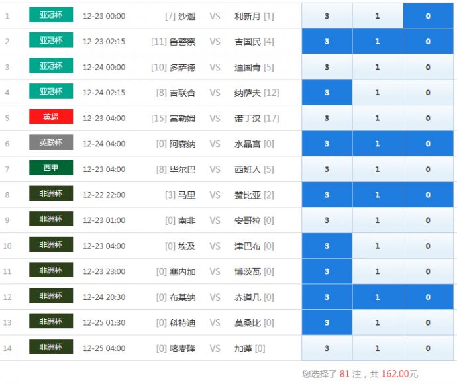Select home win 3 for 沙迦 vs 利新月
Viewport: 457px width, 384px height.
pos(327,16)
